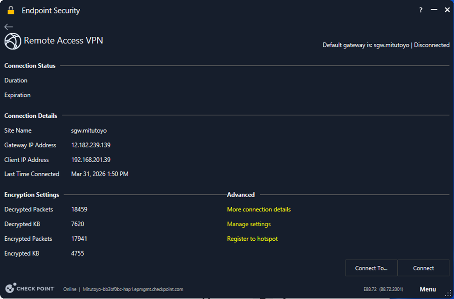Click the Manage settings link
454x299 pixels.
(x=249, y=224)
